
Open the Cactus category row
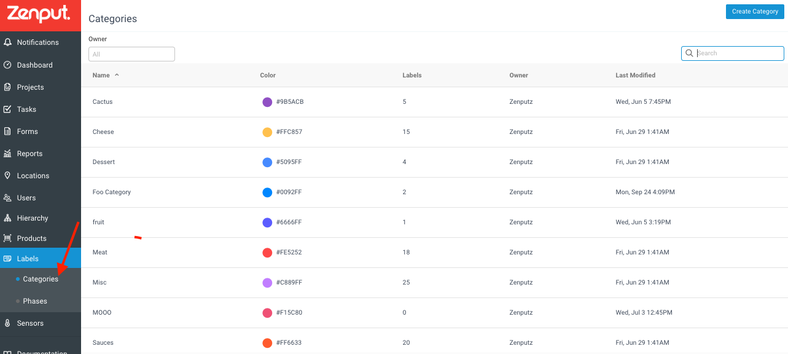(434, 102)
